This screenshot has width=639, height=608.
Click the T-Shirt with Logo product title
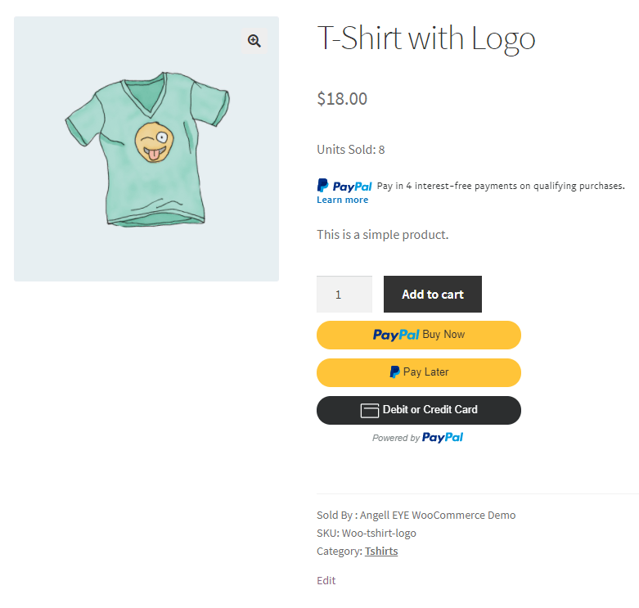(425, 38)
